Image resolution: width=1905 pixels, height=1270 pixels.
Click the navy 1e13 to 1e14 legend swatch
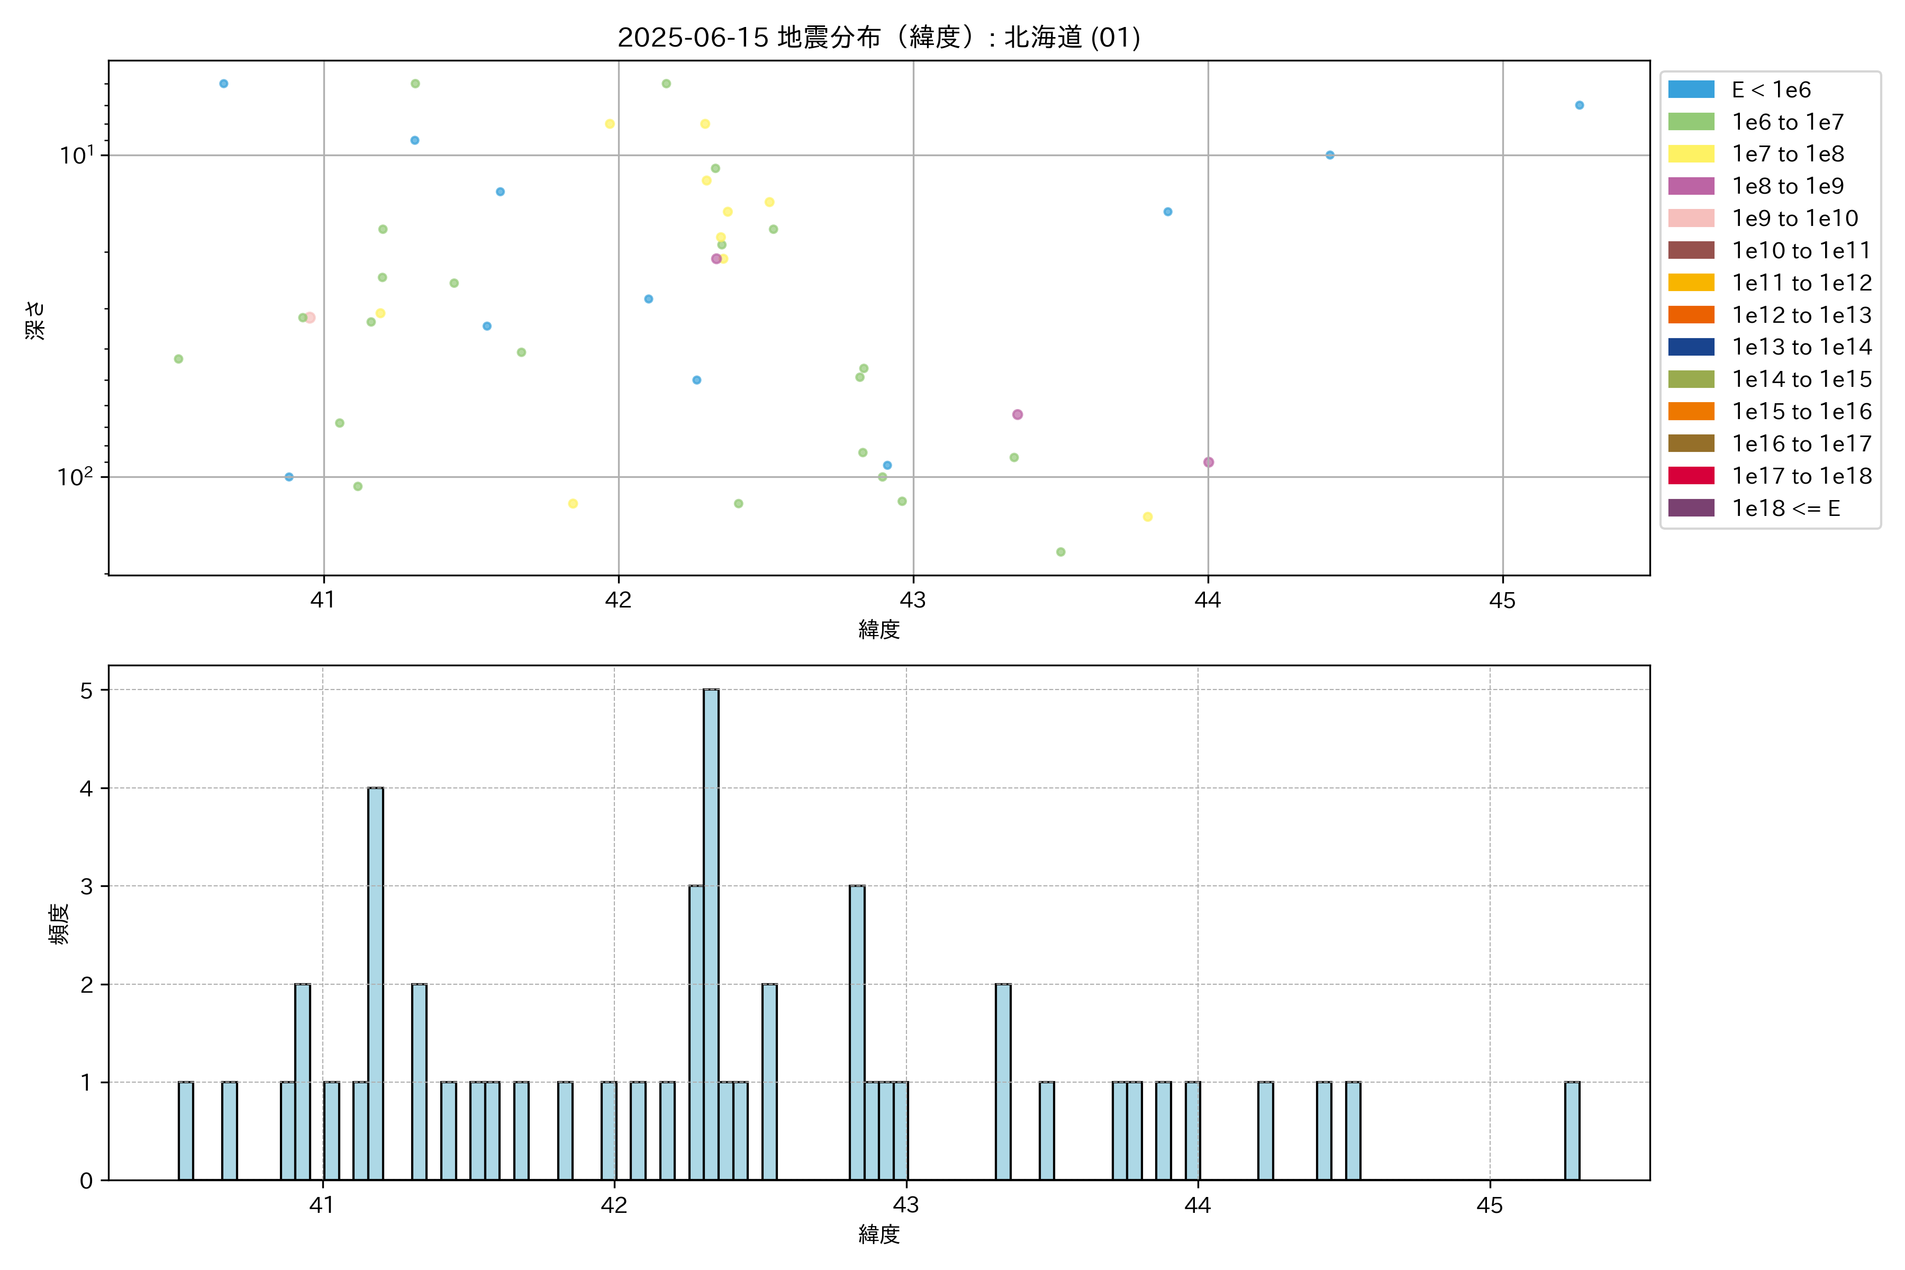(1690, 347)
